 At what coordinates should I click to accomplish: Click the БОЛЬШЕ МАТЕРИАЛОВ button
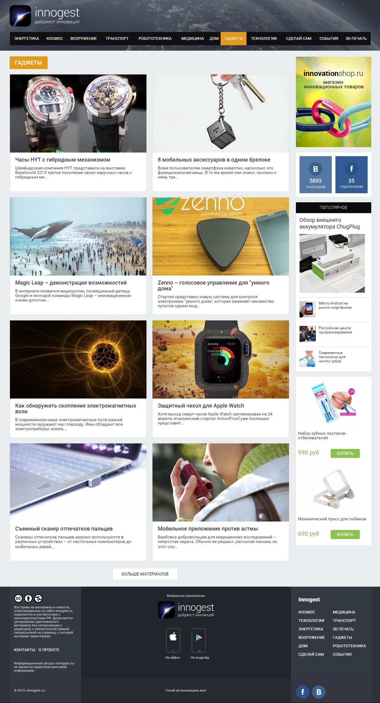coord(145,574)
